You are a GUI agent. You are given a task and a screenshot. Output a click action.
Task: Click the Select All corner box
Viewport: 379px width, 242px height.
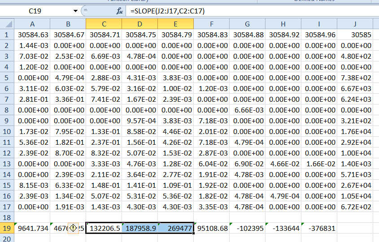click(x=7, y=24)
